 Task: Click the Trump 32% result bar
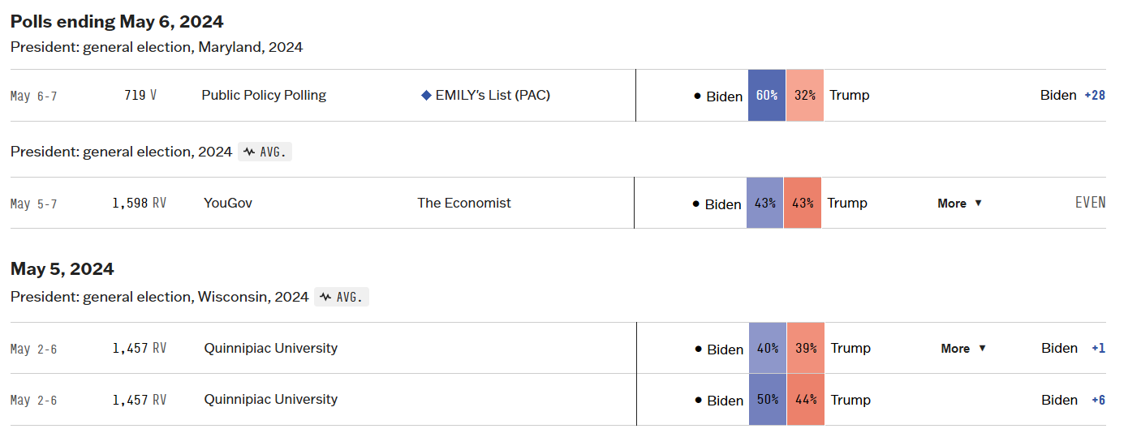point(805,96)
